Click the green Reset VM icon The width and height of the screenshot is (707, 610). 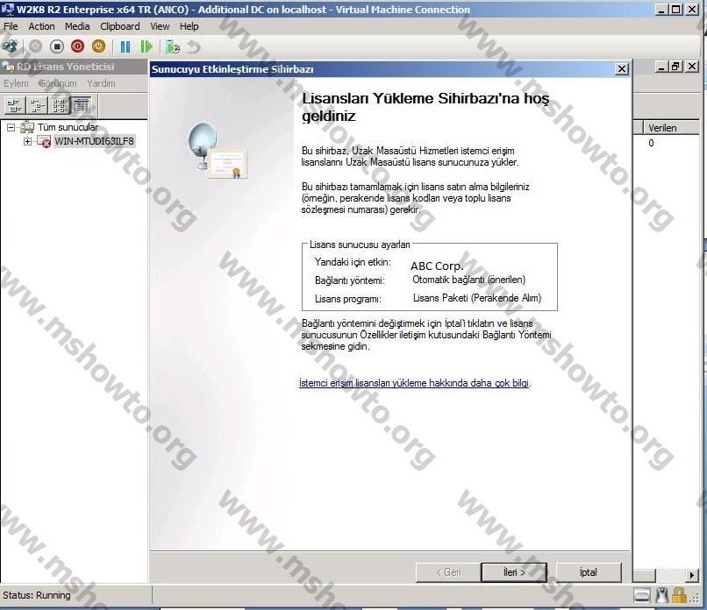[x=146, y=46]
